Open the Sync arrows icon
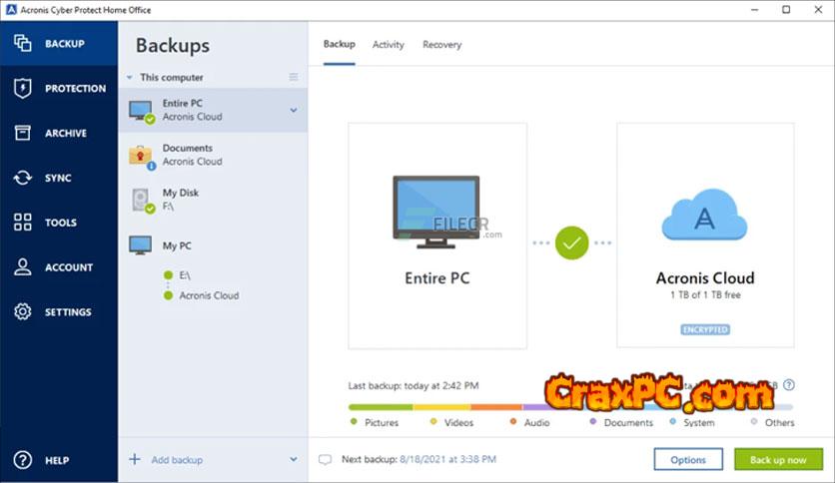The width and height of the screenshot is (835, 483). (22, 178)
